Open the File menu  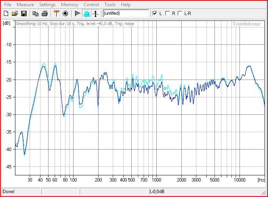[8, 5]
